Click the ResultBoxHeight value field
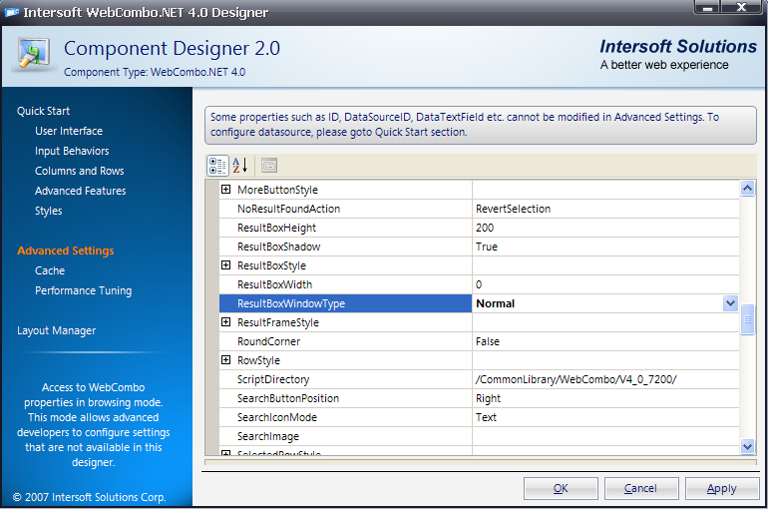Screen dimensions: 768x509 click(x=605, y=228)
